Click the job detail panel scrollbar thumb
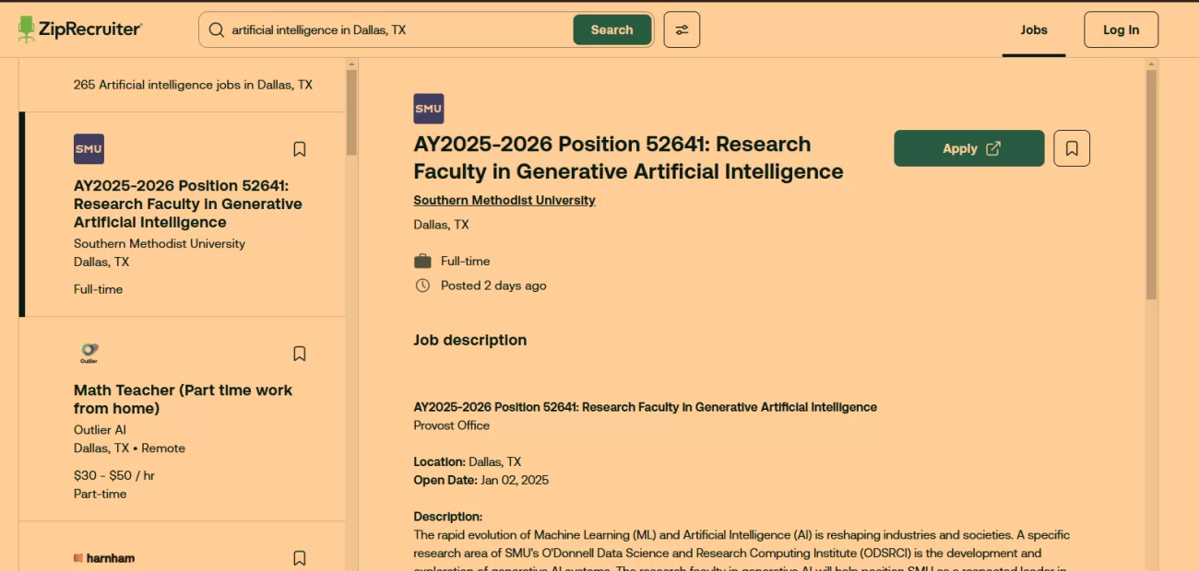The height and width of the screenshot is (571, 1199). pyautogui.click(x=1151, y=184)
